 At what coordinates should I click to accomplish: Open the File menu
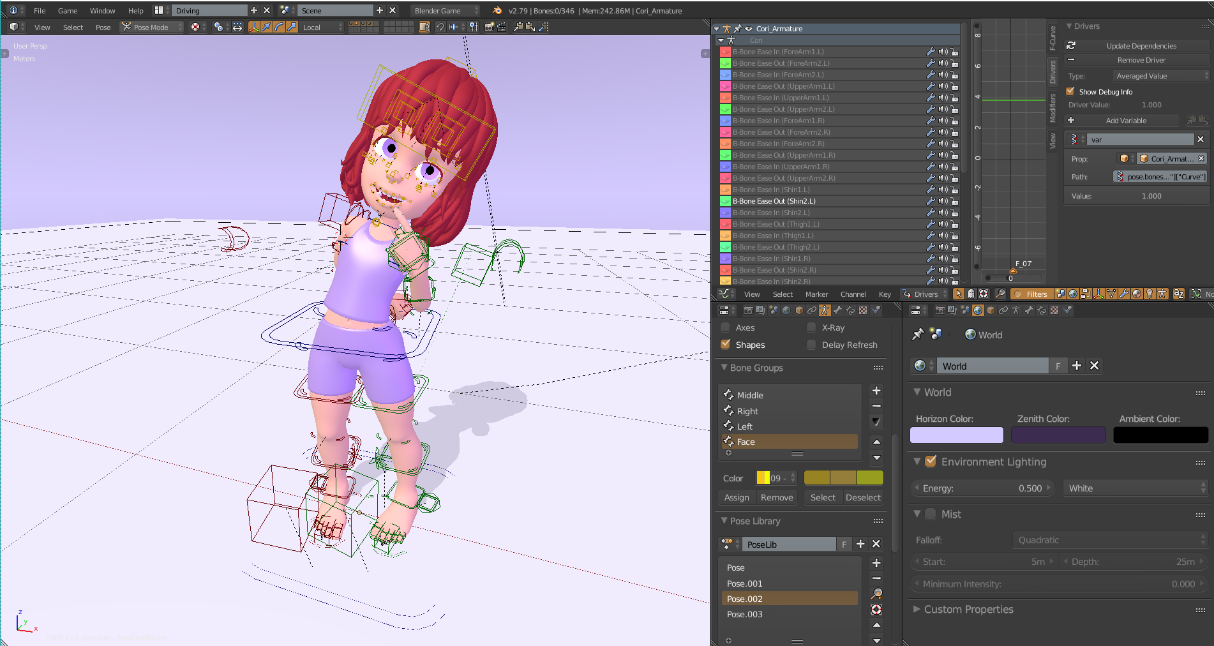(x=40, y=10)
